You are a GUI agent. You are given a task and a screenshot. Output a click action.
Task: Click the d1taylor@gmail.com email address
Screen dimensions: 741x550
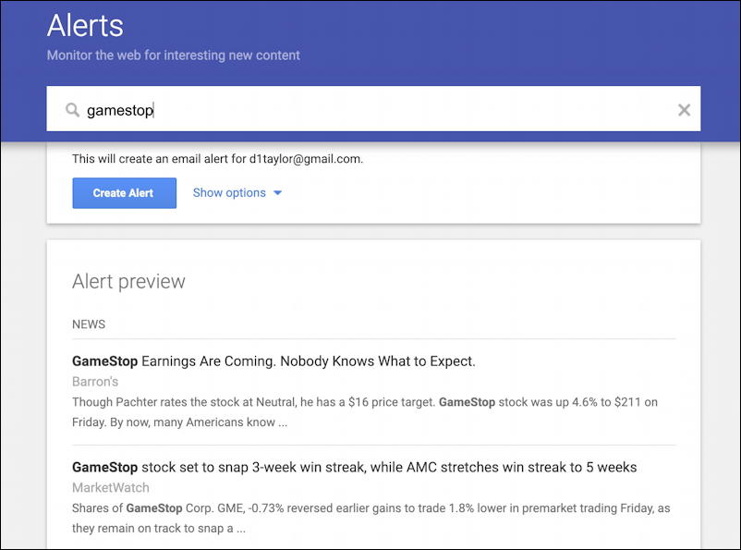305,159
